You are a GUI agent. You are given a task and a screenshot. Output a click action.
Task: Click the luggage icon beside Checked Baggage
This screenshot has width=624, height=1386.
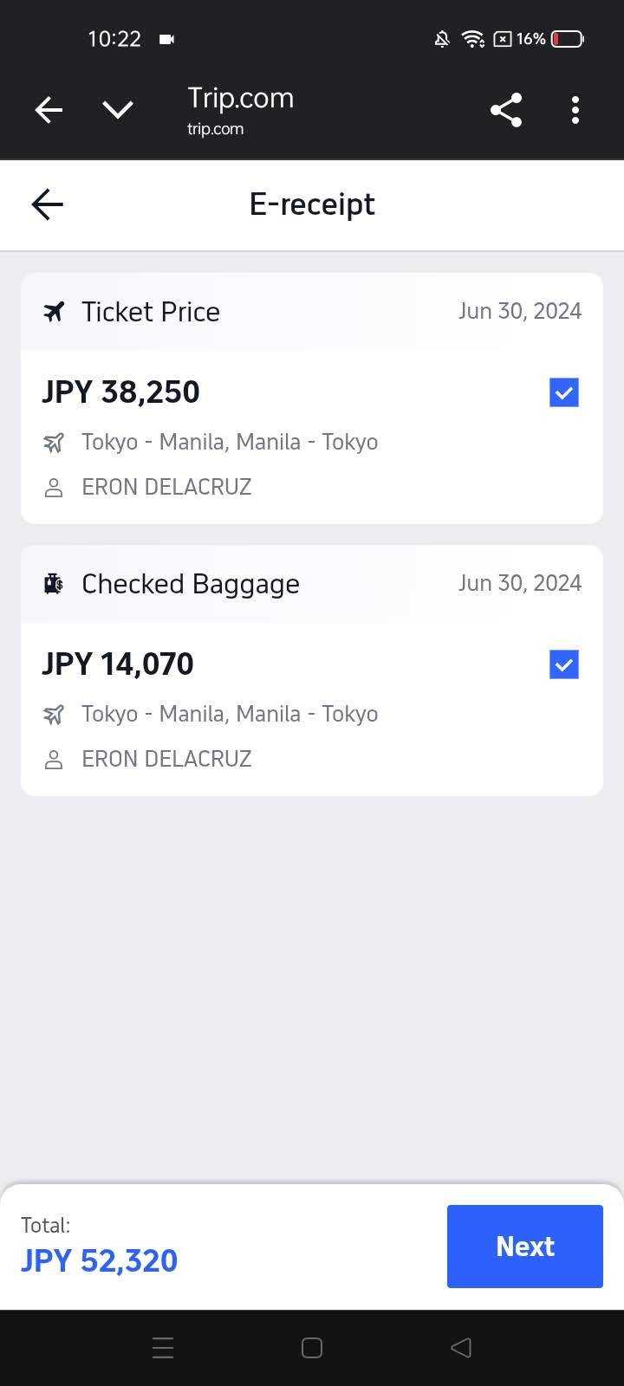pos(54,584)
